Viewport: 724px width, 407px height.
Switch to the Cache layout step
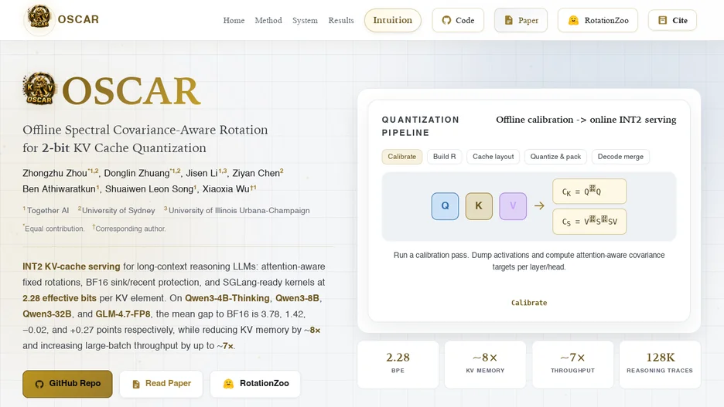(x=493, y=157)
